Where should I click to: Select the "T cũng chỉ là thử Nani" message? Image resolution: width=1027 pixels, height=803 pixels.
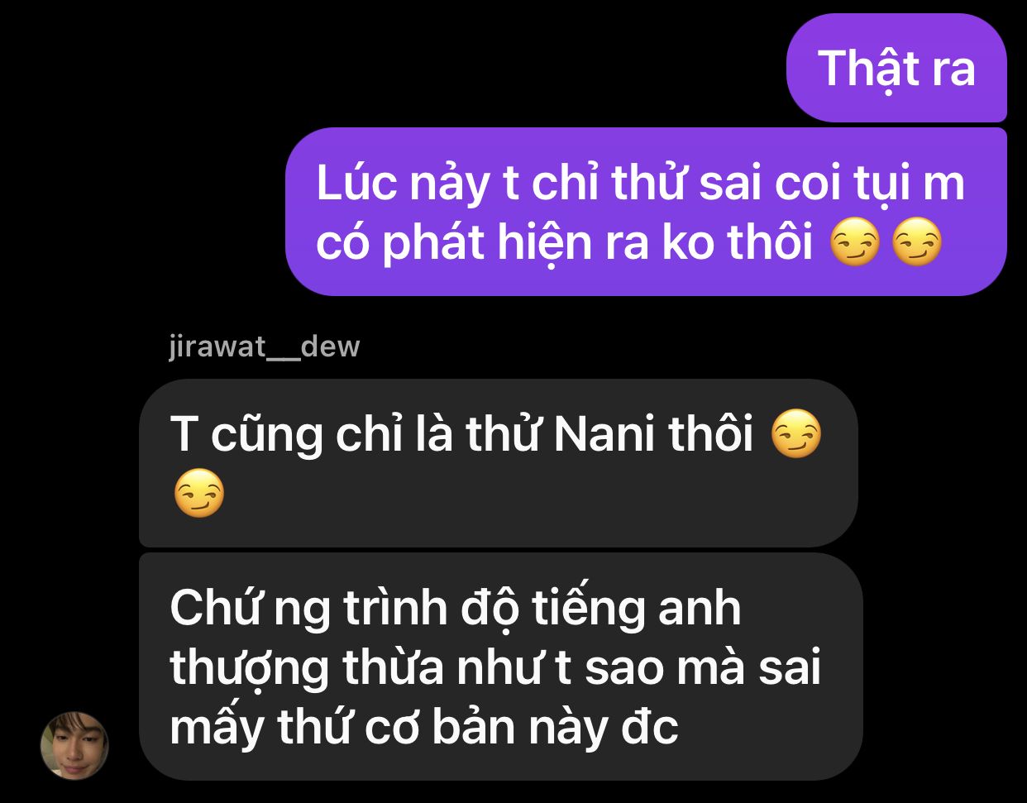click(x=499, y=463)
